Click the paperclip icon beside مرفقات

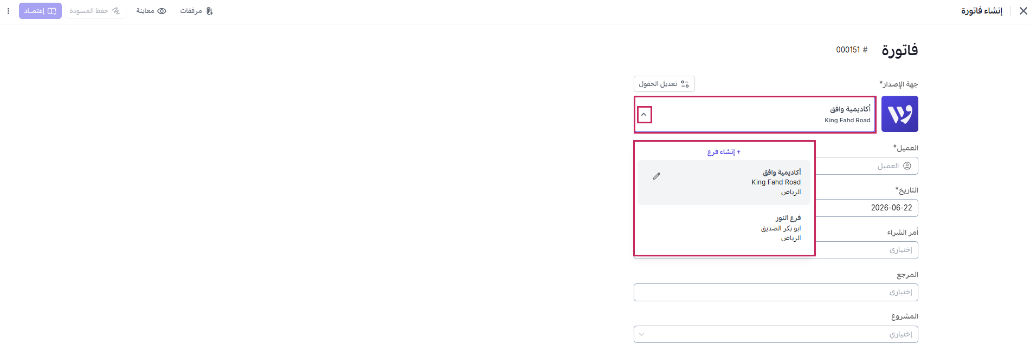[210, 11]
